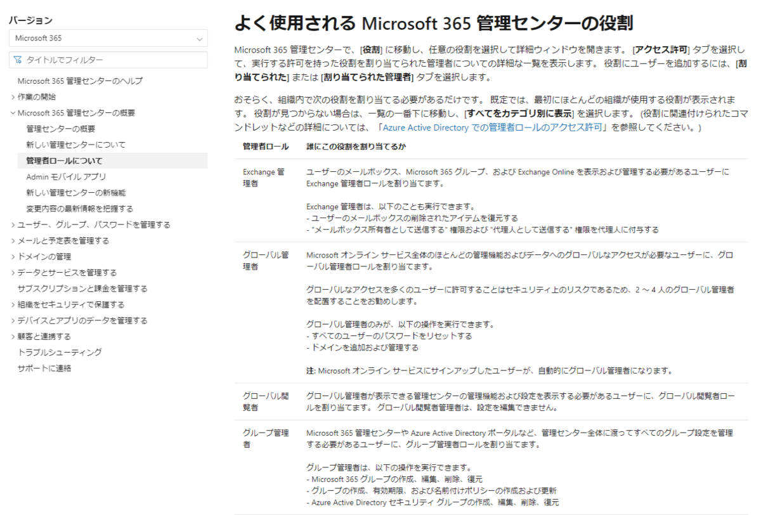This screenshot has height=515, width=761.
Task: Click the グローバル管理者 role cell
Action: click(266, 261)
